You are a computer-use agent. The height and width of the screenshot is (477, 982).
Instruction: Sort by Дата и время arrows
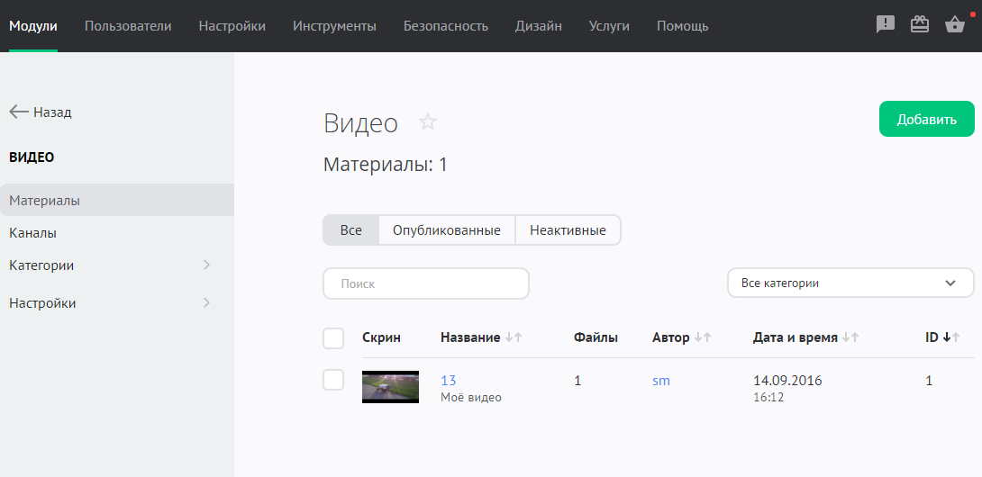click(850, 337)
